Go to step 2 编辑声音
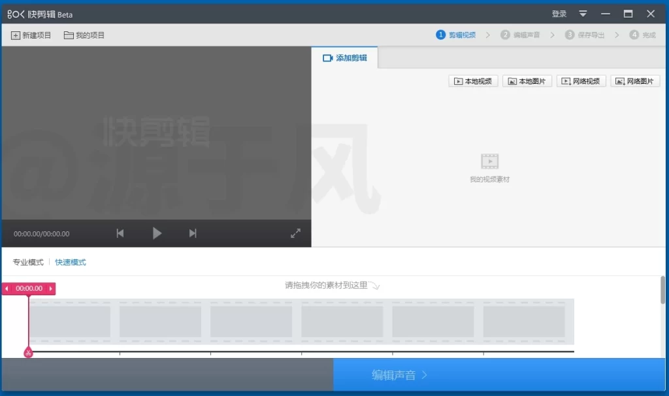 click(x=520, y=35)
